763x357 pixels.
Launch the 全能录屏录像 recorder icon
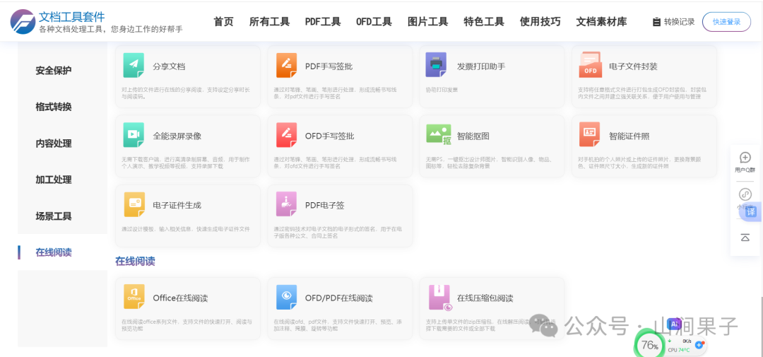point(134,134)
